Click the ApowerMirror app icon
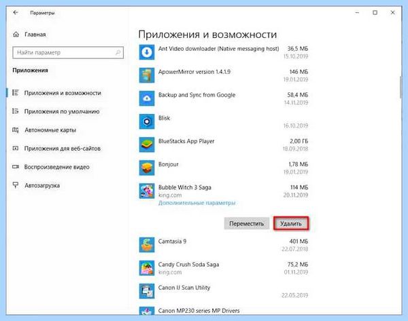The width and height of the screenshot is (408, 321). 147,75
